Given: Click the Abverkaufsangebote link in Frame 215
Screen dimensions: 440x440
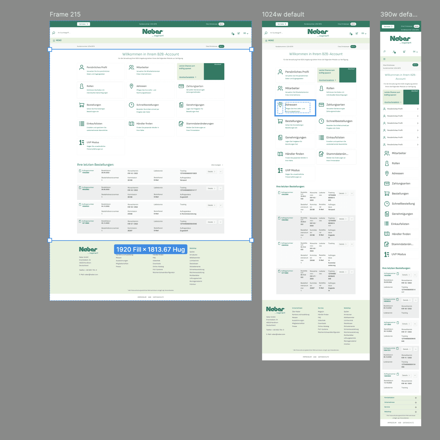Looking at the screenshot, I should (187, 77).
